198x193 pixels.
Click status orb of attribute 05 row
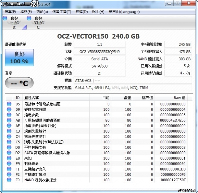click(9, 104)
